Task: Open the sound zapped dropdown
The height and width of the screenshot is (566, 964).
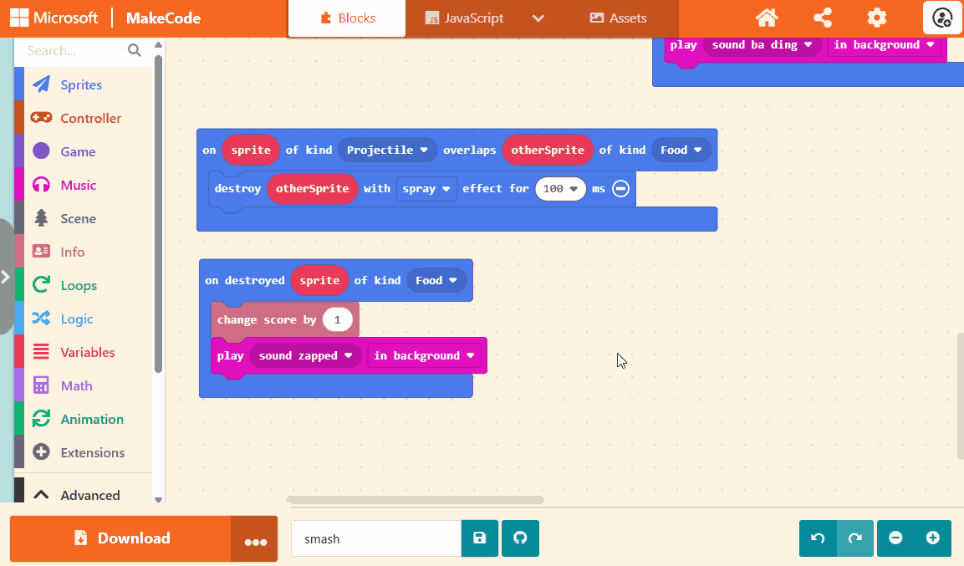Action: [305, 356]
